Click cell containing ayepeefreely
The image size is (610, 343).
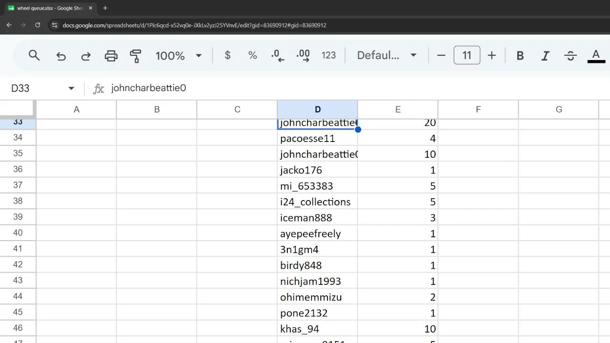tap(317, 233)
